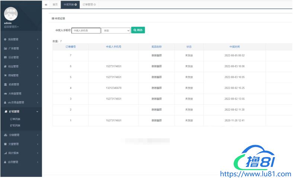The height and width of the screenshot is (178, 293).
Task: Click the 商城管理 shopping cart icon
Action: tap(5, 75)
